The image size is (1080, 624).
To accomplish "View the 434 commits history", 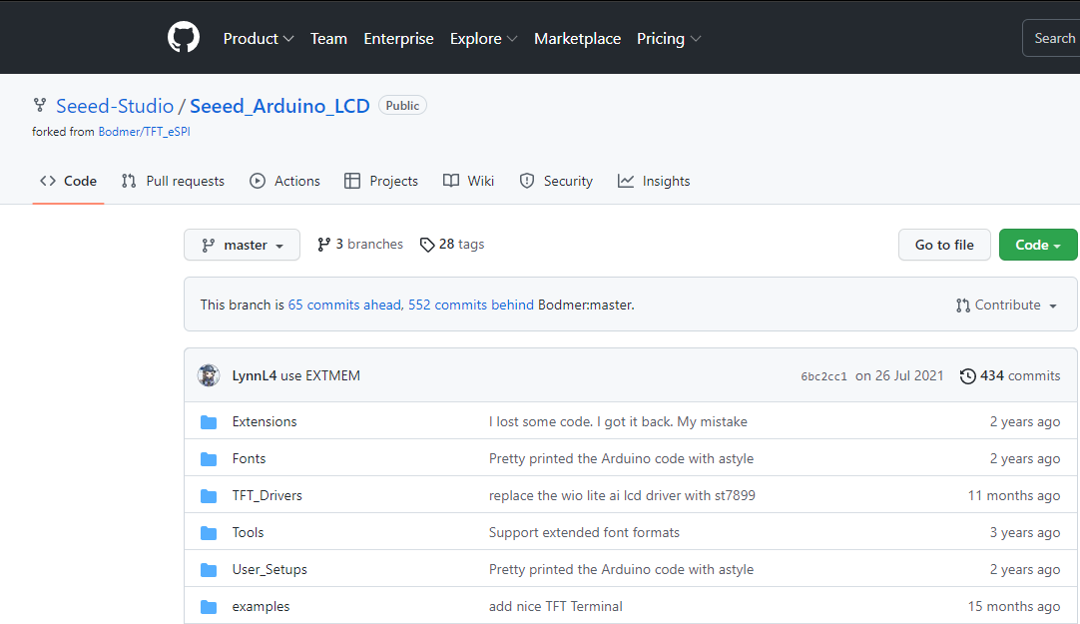I will [x=1010, y=376].
